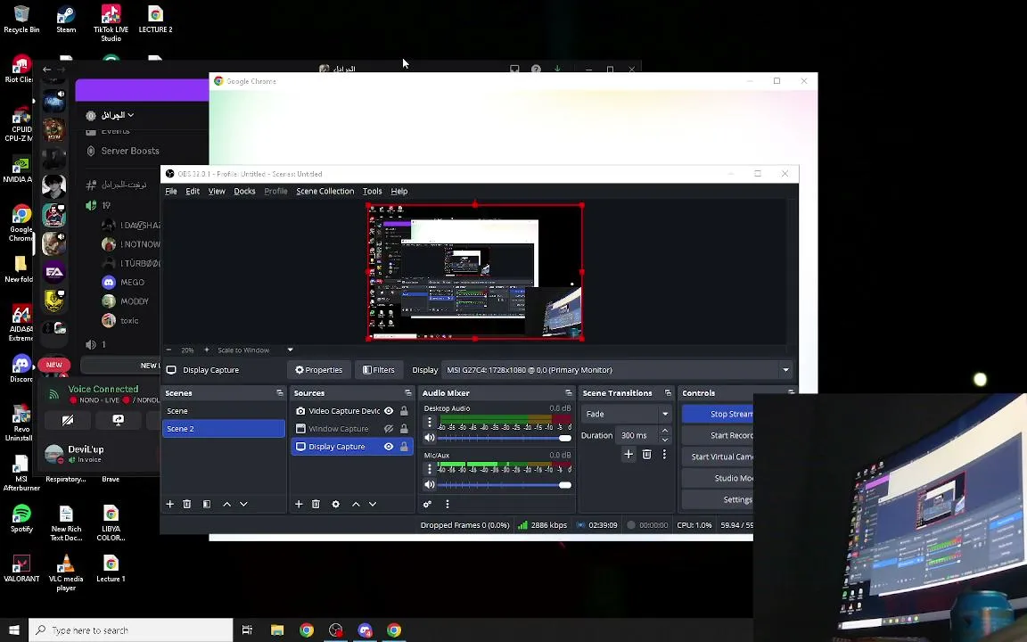Move scene up in Scenes dock
Screen dimensions: 1027x642
coord(226,504)
